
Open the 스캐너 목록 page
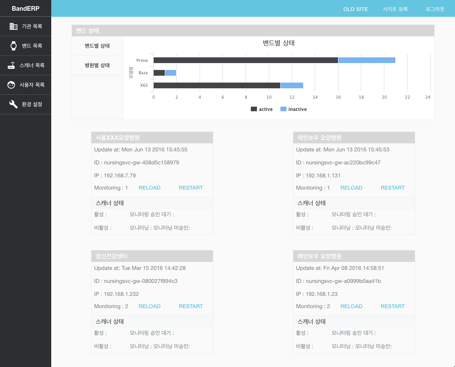click(26, 65)
